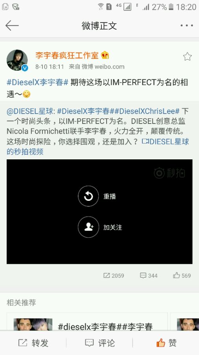Toggle the 赞 like button in the bottom bar
Viewport: 199px width, 355px height.
point(166,343)
